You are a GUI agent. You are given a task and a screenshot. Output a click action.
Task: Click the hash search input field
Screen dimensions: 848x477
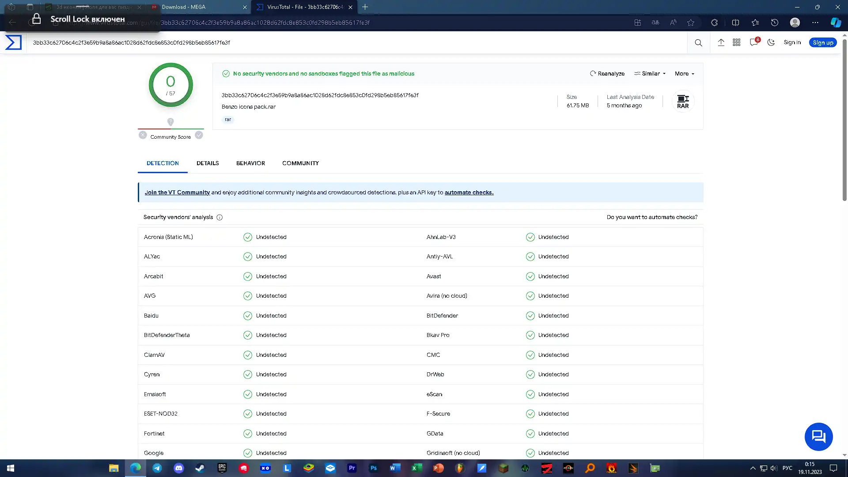pyautogui.click(x=357, y=43)
